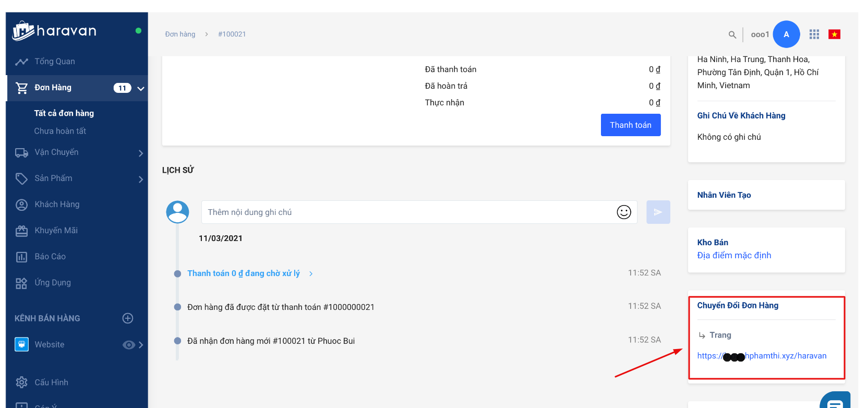Open Địa điểm mặc định link
Image resolution: width=867 pixels, height=408 pixels.
[x=733, y=255]
